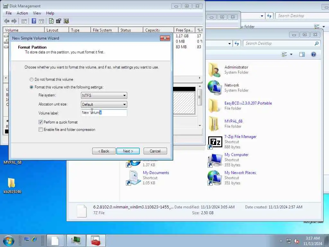Image resolution: width=329 pixels, height=247 pixels.
Task: Sort by the Capacity column header
Action: coord(158,30)
